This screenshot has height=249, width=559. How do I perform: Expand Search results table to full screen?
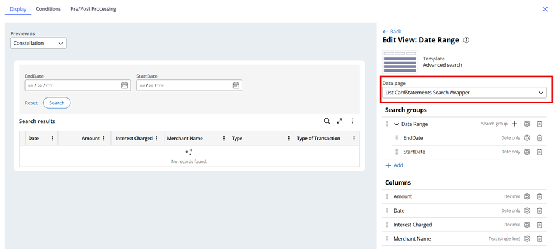tap(339, 121)
